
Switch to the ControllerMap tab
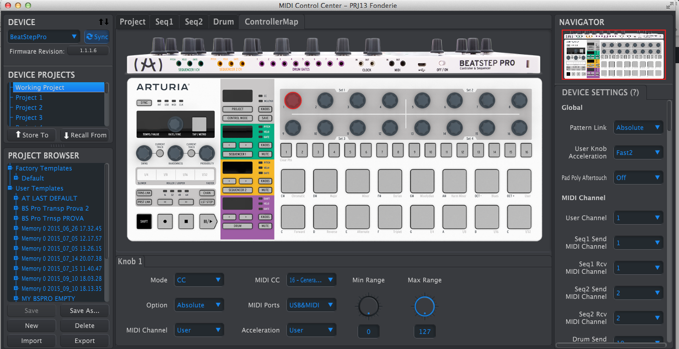[271, 22]
